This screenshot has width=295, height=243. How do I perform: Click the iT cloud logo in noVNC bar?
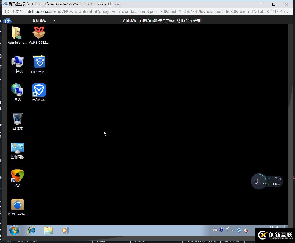click(x=7, y=21)
